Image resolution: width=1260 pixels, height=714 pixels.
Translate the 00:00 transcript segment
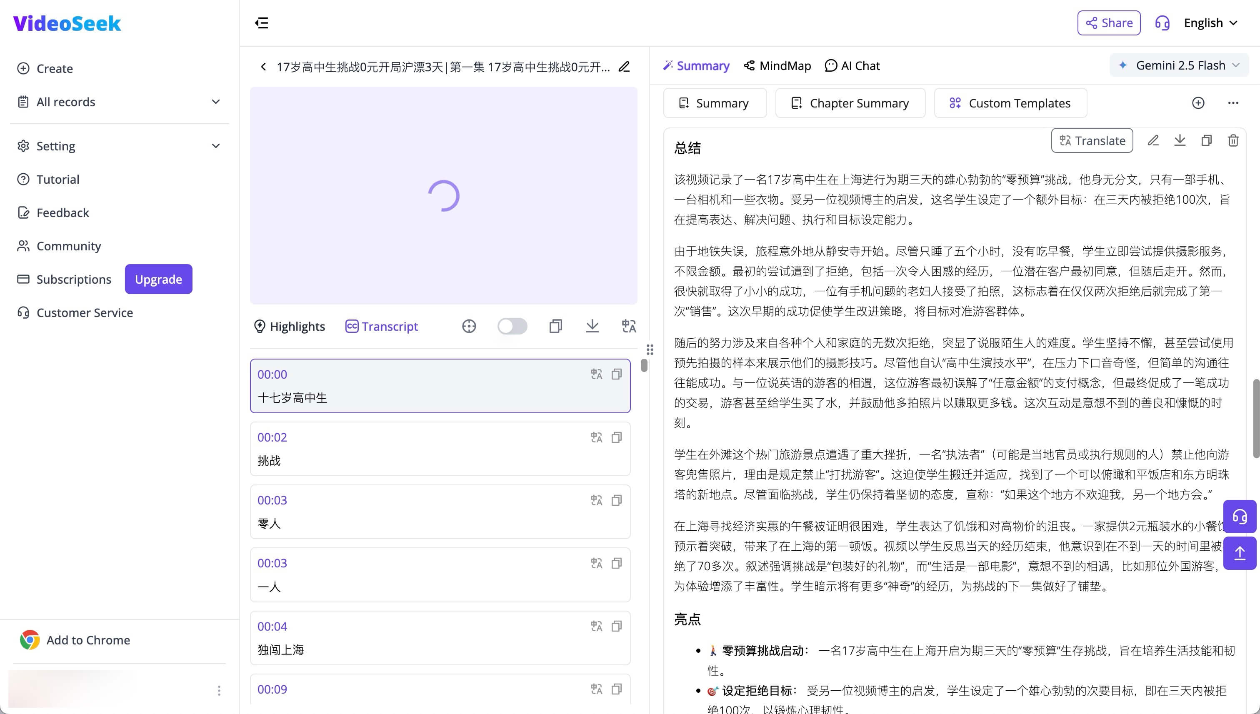click(x=596, y=374)
